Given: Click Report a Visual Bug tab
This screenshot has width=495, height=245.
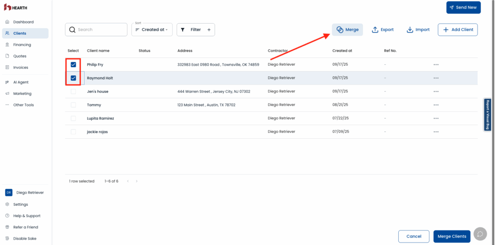Looking at the screenshot, I should coord(488,115).
